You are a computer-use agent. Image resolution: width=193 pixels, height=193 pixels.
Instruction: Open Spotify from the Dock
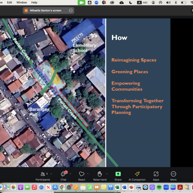159,187
